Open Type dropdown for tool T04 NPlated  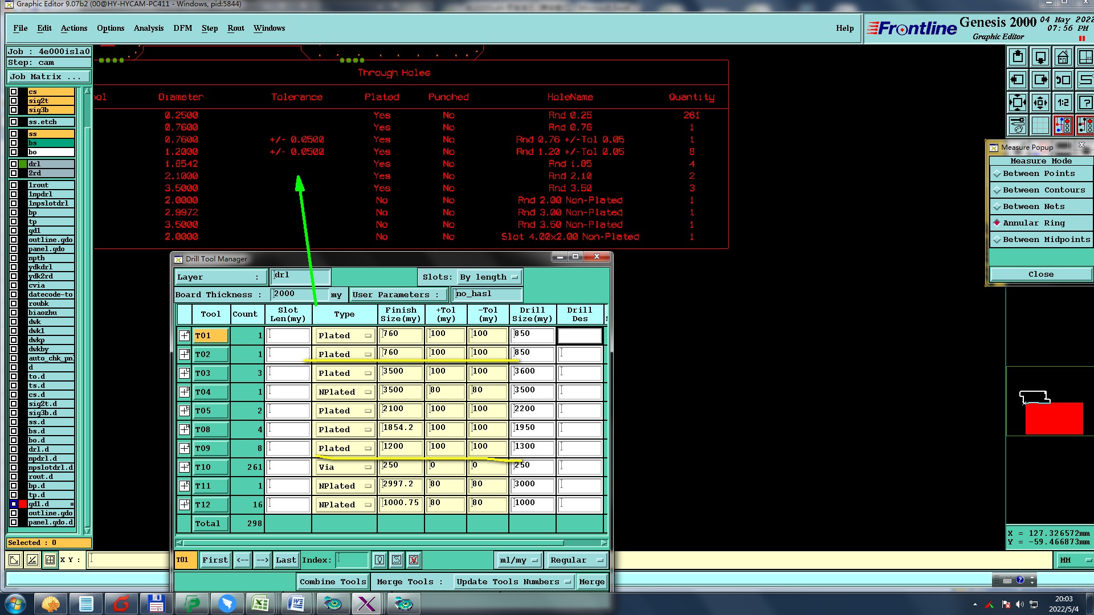coord(345,392)
